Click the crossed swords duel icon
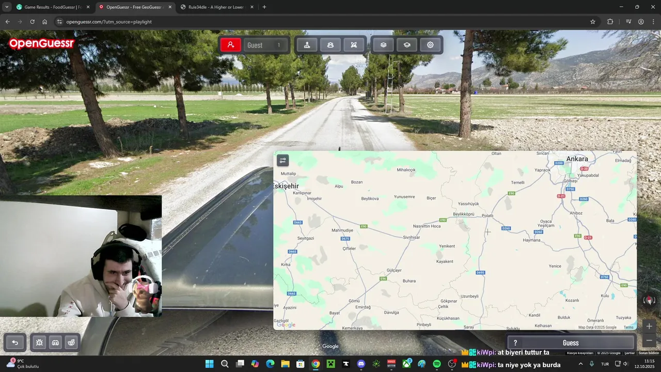 354,45
